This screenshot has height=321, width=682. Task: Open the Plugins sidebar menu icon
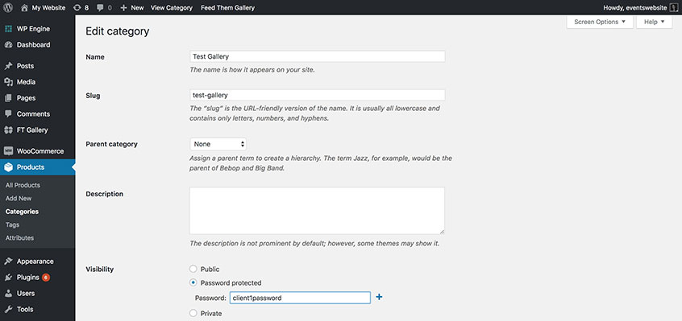click(8, 278)
